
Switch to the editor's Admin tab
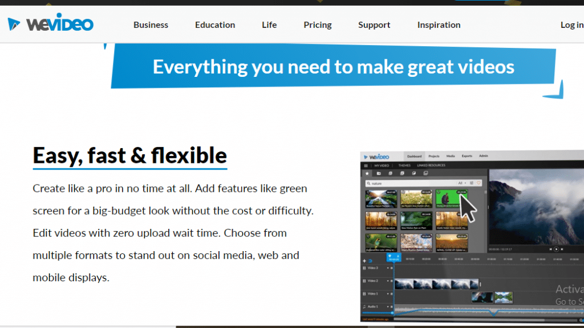(484, 156)
